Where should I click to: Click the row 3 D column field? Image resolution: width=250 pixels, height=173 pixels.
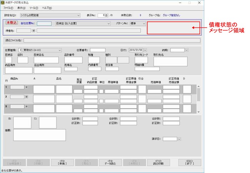tap(187, 109)
